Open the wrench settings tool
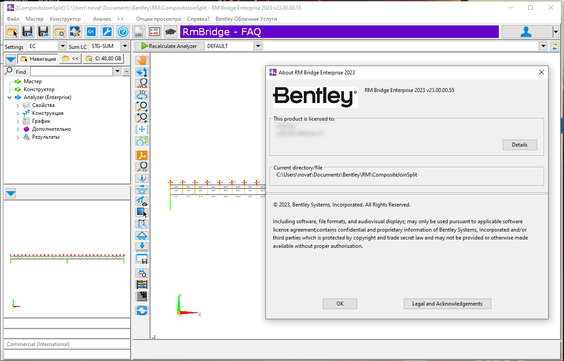This screenshot has height=361, width=564. pyautogui.click(x=107, y=32)
